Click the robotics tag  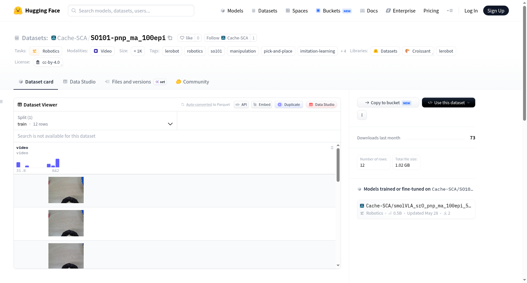(195, 51)
